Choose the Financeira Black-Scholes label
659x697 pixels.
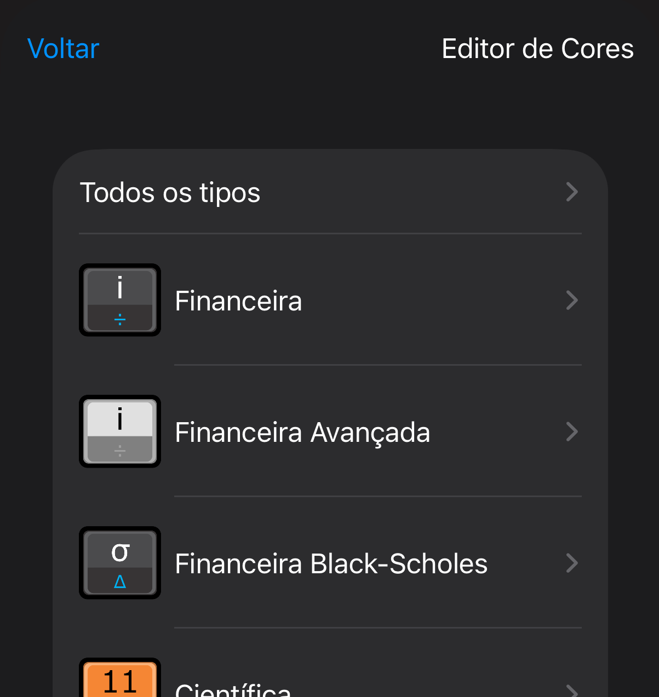331,564
